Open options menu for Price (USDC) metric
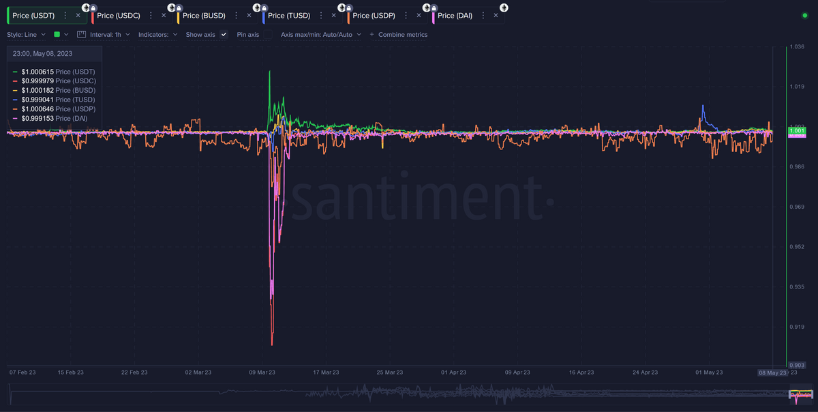The width and height of the screenshot is (818, 412). coord(151,15)
